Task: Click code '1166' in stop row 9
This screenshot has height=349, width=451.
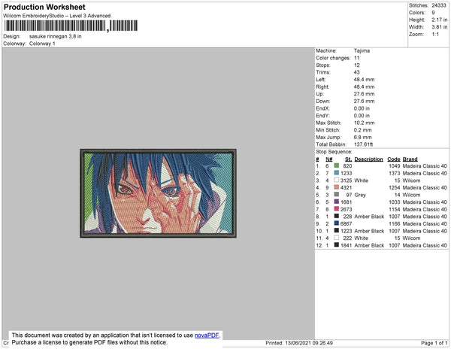Action: 395,223
